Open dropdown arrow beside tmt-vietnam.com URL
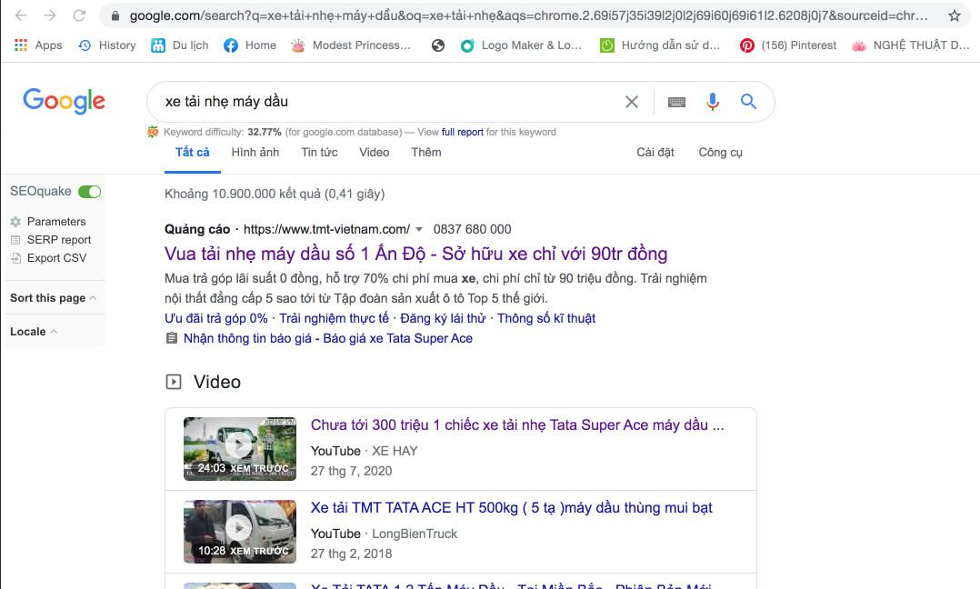Screen dimensions: 980x589 pyautogui.click(x=419, y=230)
